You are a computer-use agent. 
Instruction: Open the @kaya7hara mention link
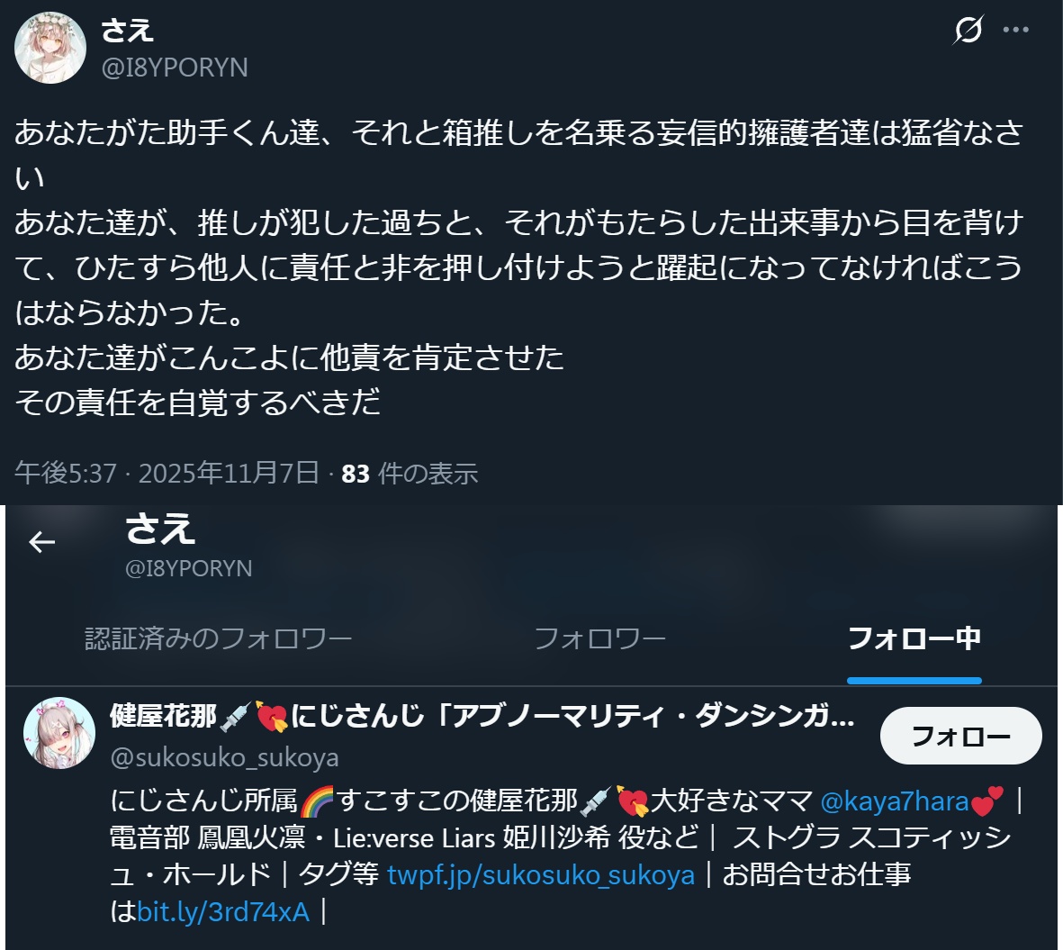[894, 801]
